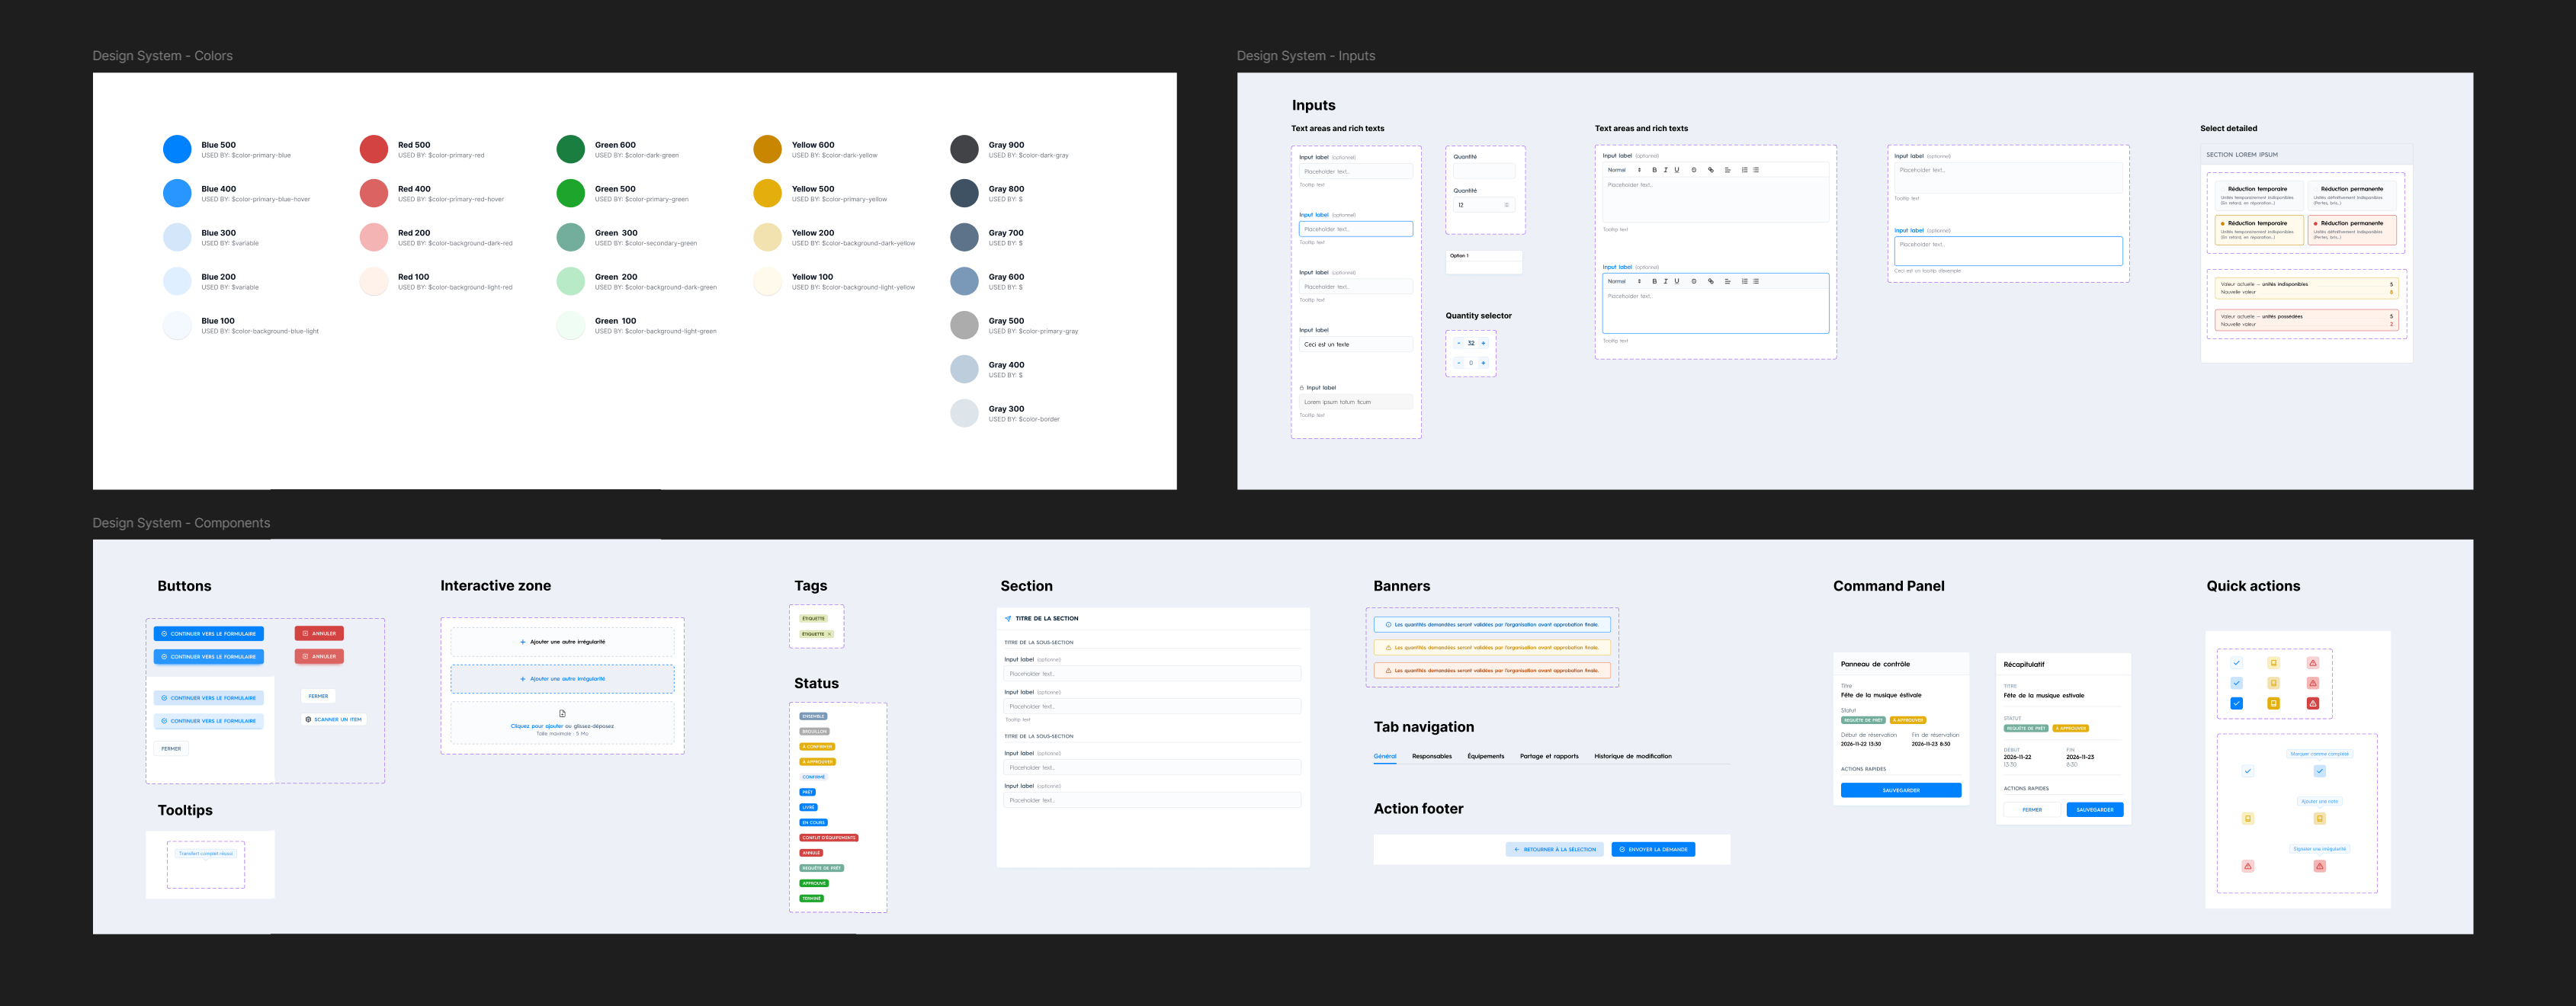The height and width of the screenshot is (1006, 2576).
Task: Click the ENVOYER LA DEMANDE button
Action: coord(1653,850)
